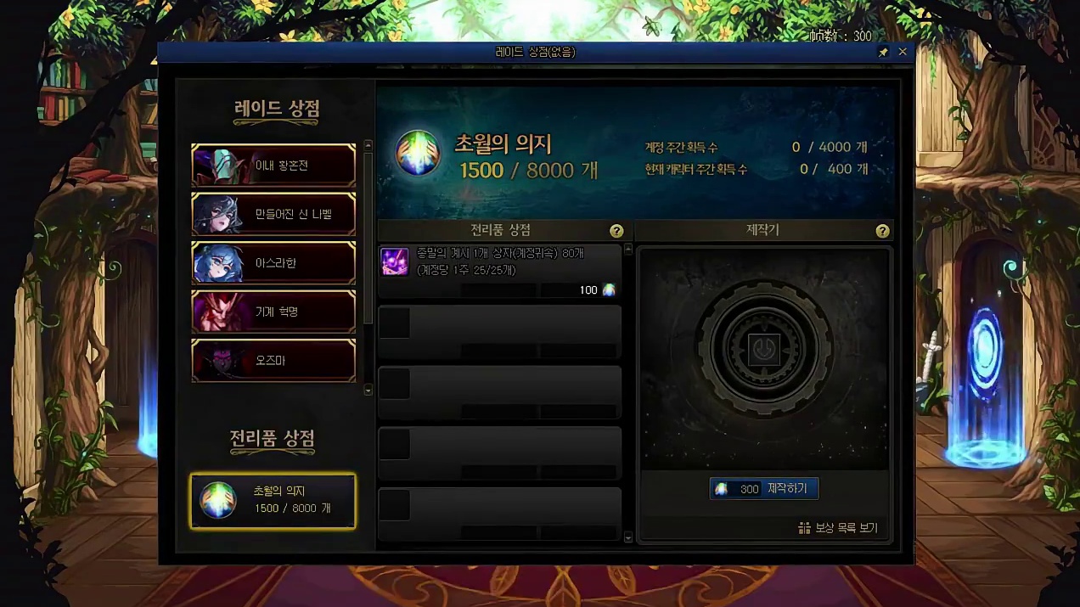Click the crafting machine power icon
This screenshot has width=1080, height=607.
[764, 349]
